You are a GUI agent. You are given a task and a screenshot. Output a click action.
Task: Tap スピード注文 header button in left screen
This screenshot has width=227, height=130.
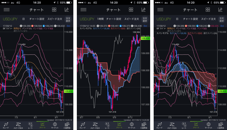click(x=55, y=19)
